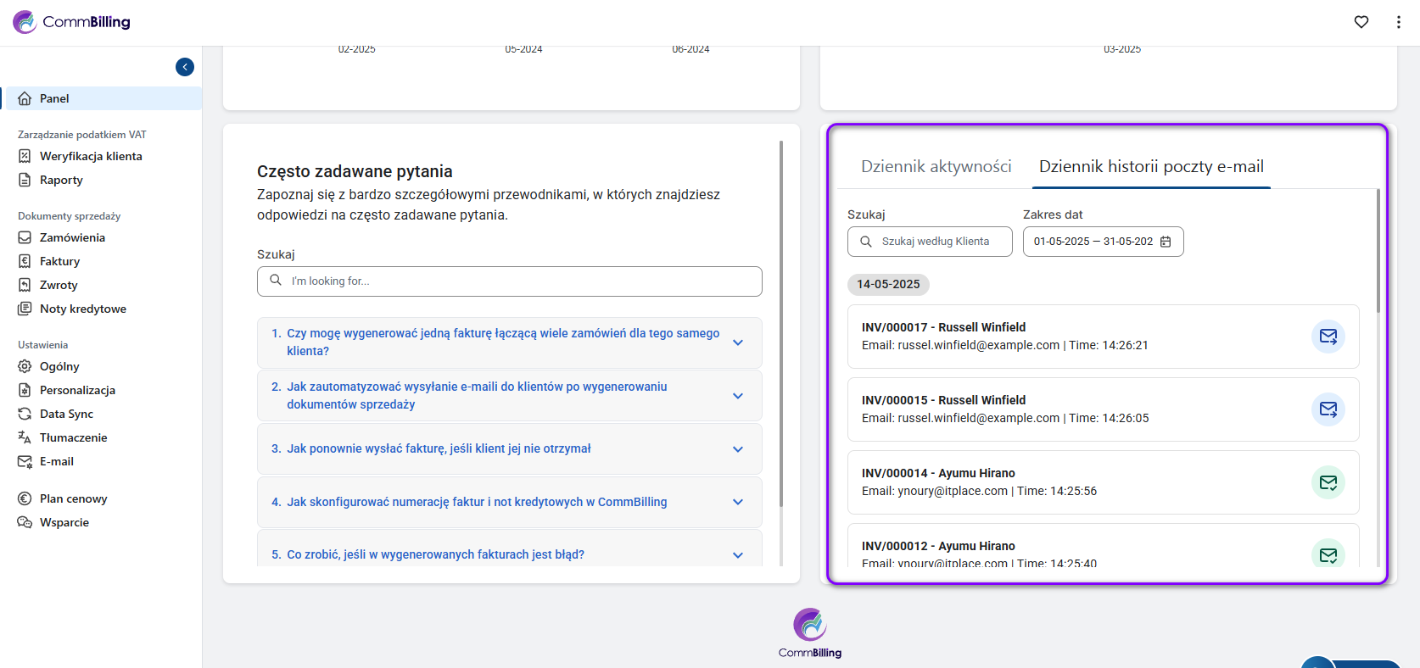Collapse the sidebar with arrow button
The height and width of the screenshot is (668, 1420).
click(185, 67)
